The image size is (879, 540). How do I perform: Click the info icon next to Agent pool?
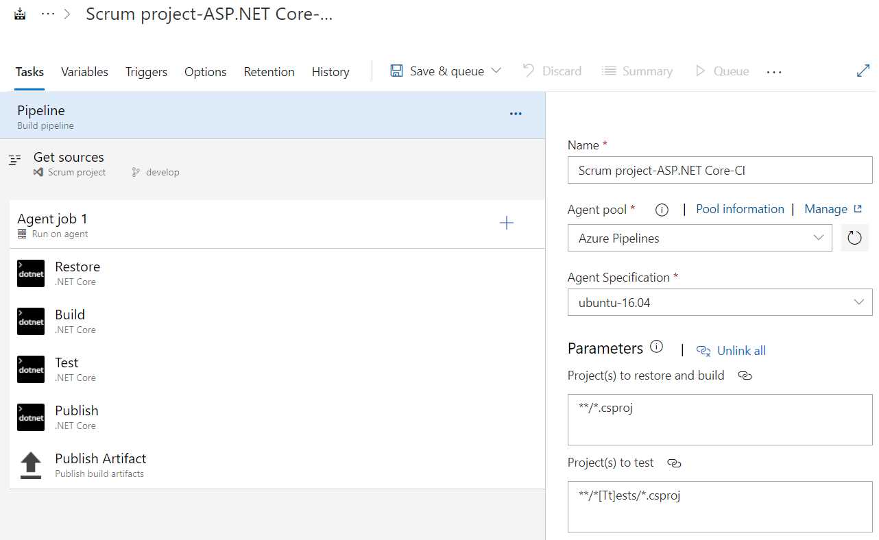click(661, 209)
